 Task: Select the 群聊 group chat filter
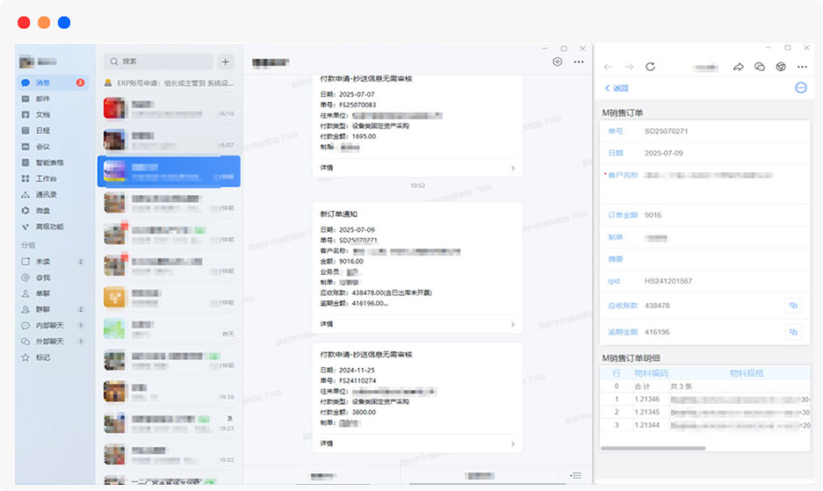(42, 309)
